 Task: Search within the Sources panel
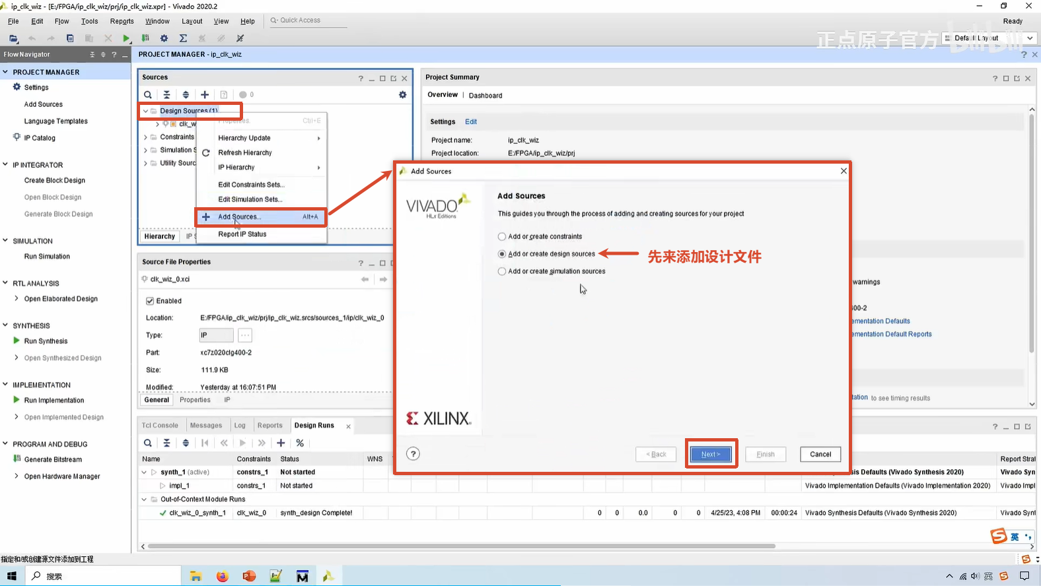pos(148,95)
